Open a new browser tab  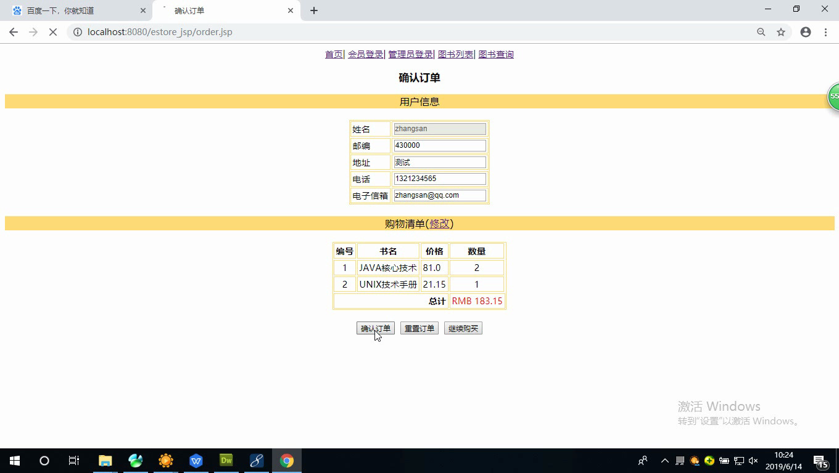pyautogui.click(x=314, y=10)
